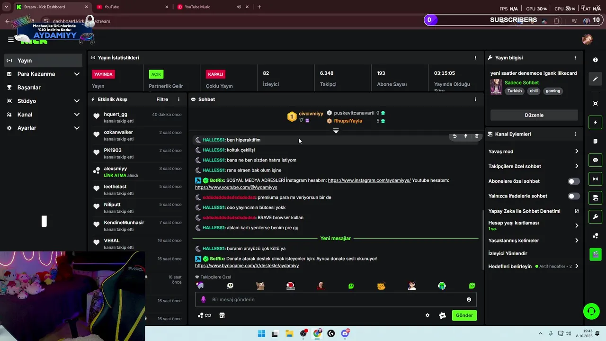
Task: Open Yayın bilgisi three-dot menu
Action: pyautogui.click(x=575, y=58)
